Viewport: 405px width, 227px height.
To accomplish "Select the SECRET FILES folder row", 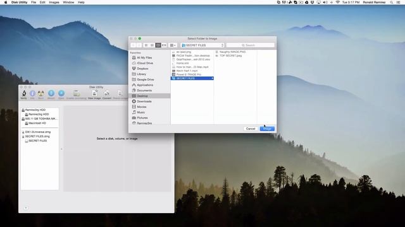I will [192, 78].
